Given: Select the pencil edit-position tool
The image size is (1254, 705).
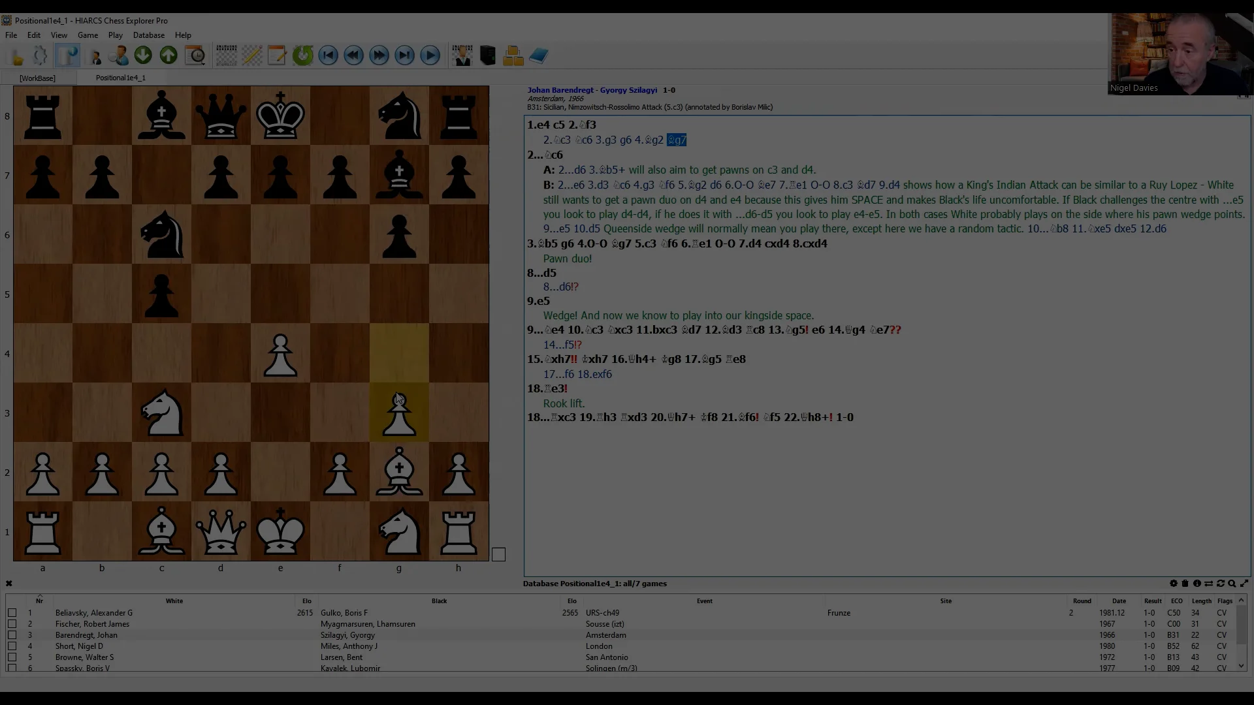Looking at the screenshot, I should [252, 55].
